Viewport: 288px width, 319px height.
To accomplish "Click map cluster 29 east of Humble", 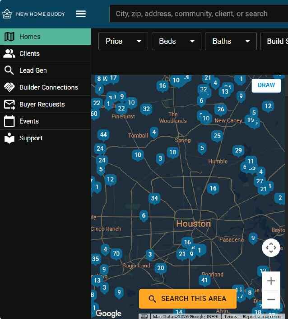I will [238, 151].
